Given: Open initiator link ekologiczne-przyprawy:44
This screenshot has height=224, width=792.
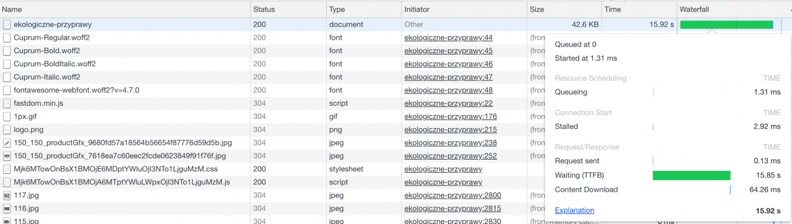Looking at the screenshot, I should [x=449, y=38].
